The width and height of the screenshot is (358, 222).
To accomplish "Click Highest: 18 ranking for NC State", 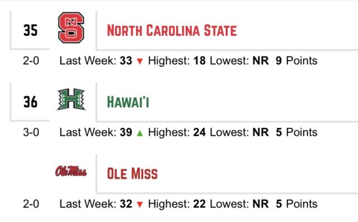I will pos(177,61).
